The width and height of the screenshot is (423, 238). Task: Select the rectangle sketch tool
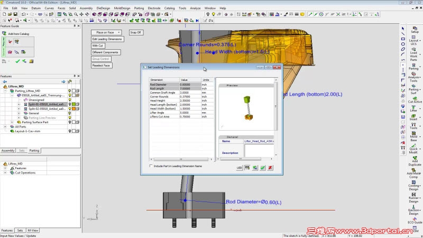(403, 39)
